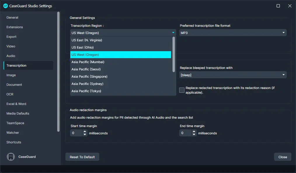
Task: Click the CaseGuard account name
Action: [x=27, y=157]
